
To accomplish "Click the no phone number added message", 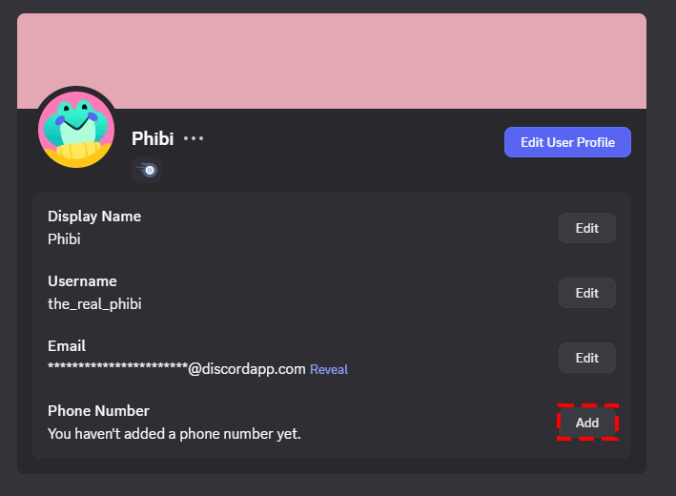I will pos(174,434).
